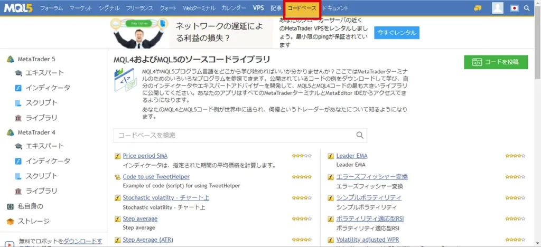Screen dimensions: 541x247
Task: Open the フォーラム menu item
Action: (51, 8)
